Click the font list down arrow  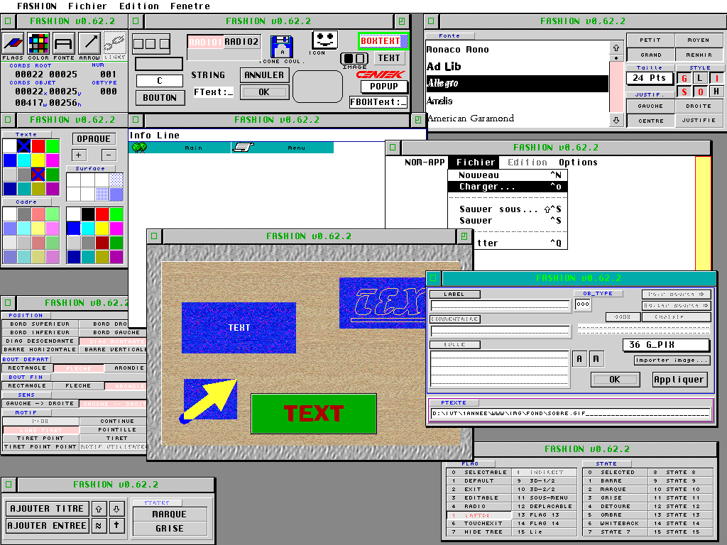point(616,120)
